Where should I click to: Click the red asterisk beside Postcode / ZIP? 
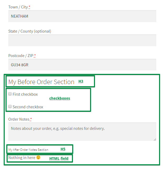point(35,56)
